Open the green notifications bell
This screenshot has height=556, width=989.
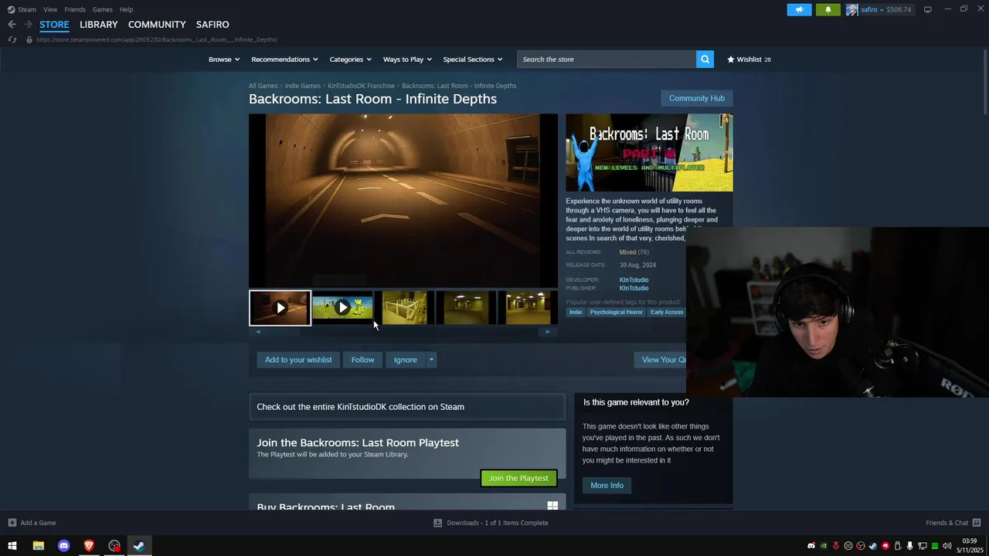pos(828,9)
